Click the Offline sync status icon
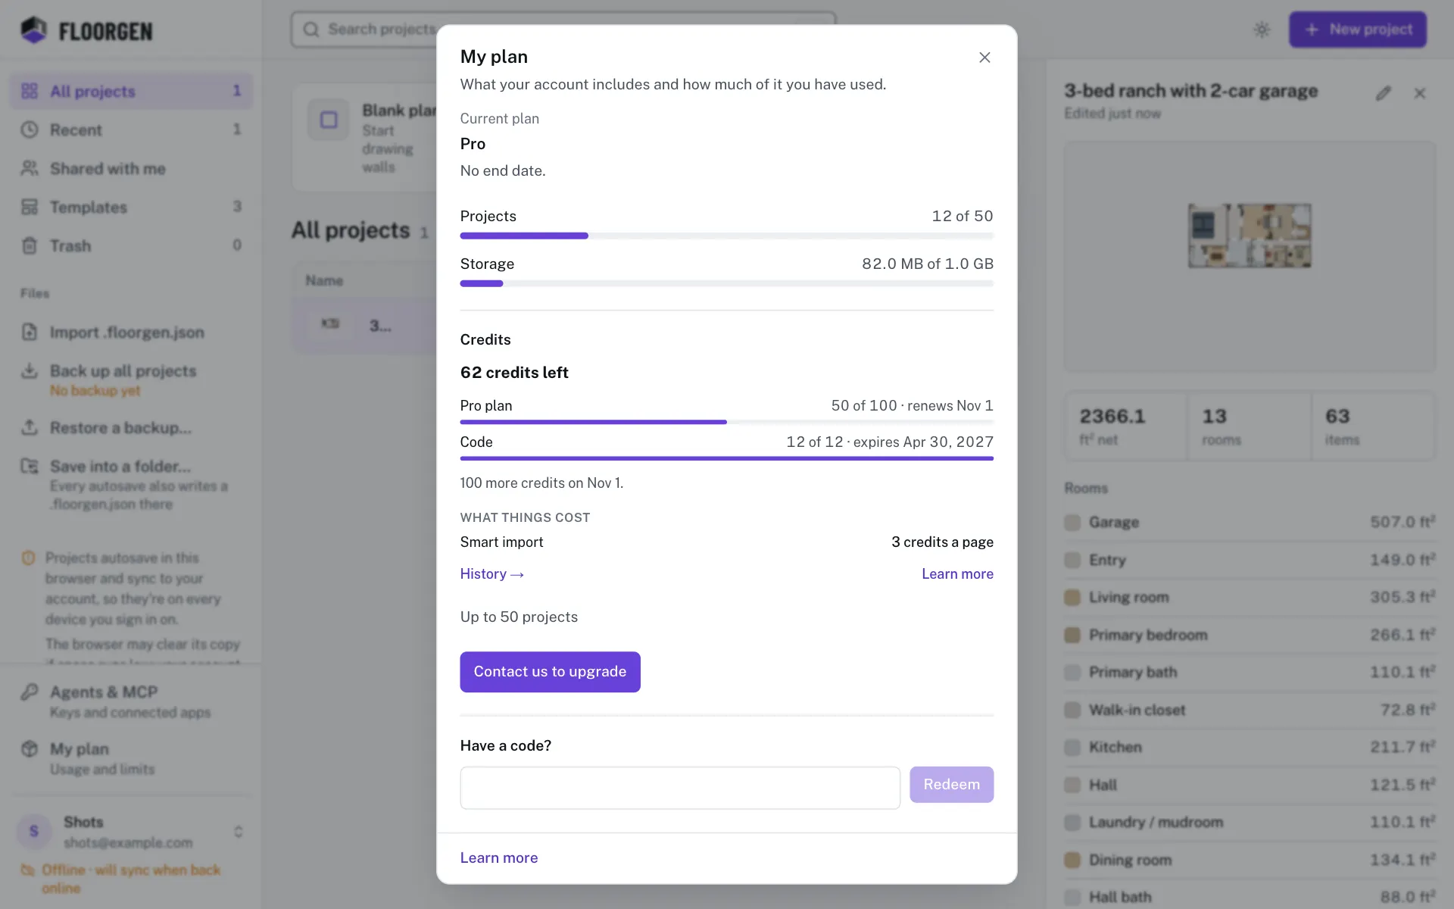This screenshot has height=909, width=1454. (28, 870)
